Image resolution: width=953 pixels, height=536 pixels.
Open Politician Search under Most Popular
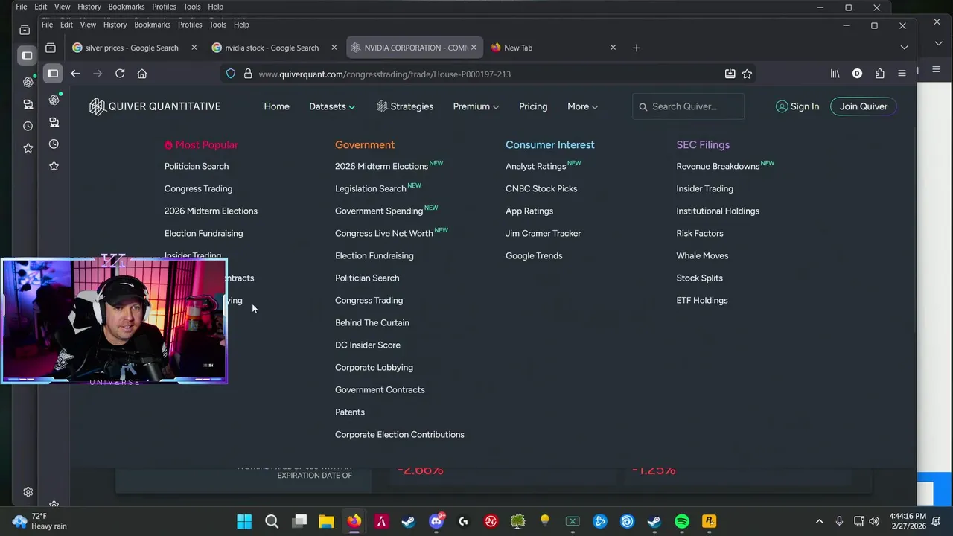click(197, 166)
